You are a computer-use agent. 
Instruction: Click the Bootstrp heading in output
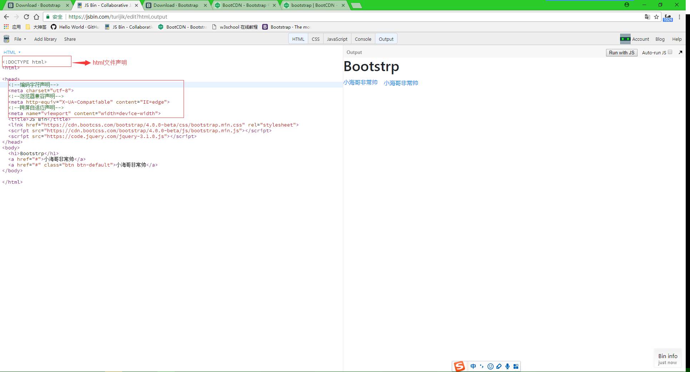click(x=371, y=66)
